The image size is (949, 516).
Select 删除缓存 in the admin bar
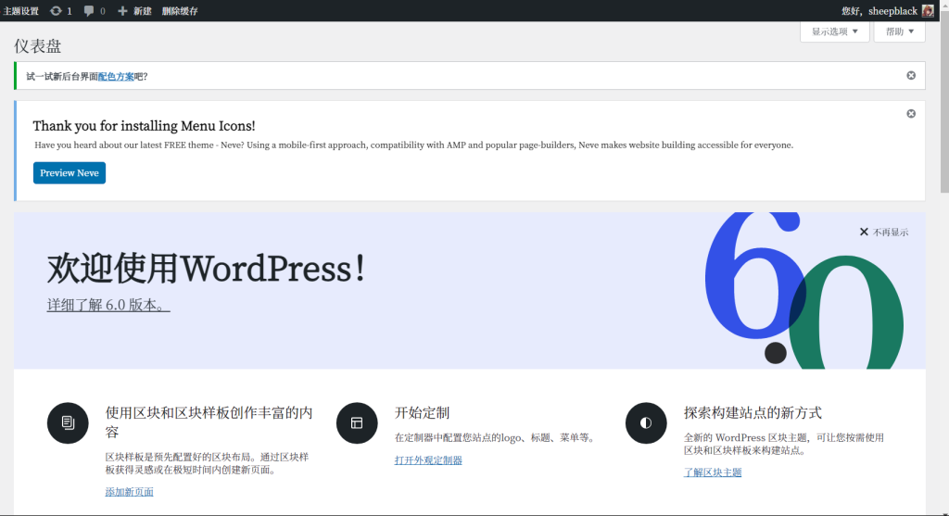point(180,11)
